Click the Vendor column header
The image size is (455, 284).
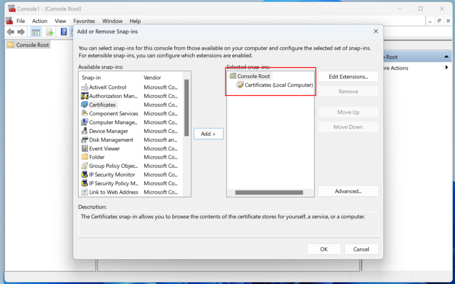point(162,77)
